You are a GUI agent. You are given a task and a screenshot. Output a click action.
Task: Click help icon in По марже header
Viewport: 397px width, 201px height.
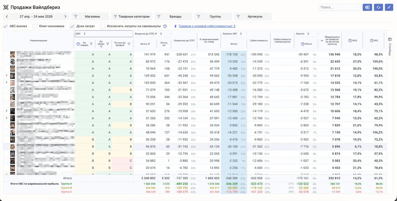point(78,44)
